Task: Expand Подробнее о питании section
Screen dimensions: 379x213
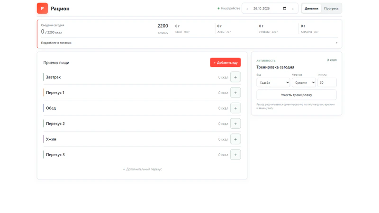Action: point(189,43)
